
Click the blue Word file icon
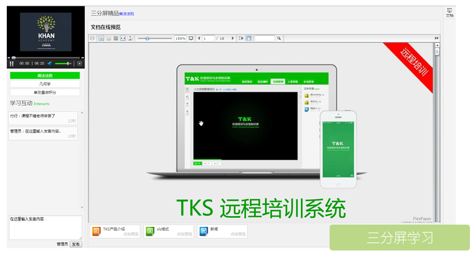pos(204,231)
